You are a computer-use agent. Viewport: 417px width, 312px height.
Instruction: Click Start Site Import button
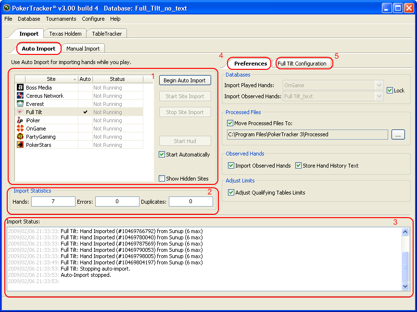[185, 96]
